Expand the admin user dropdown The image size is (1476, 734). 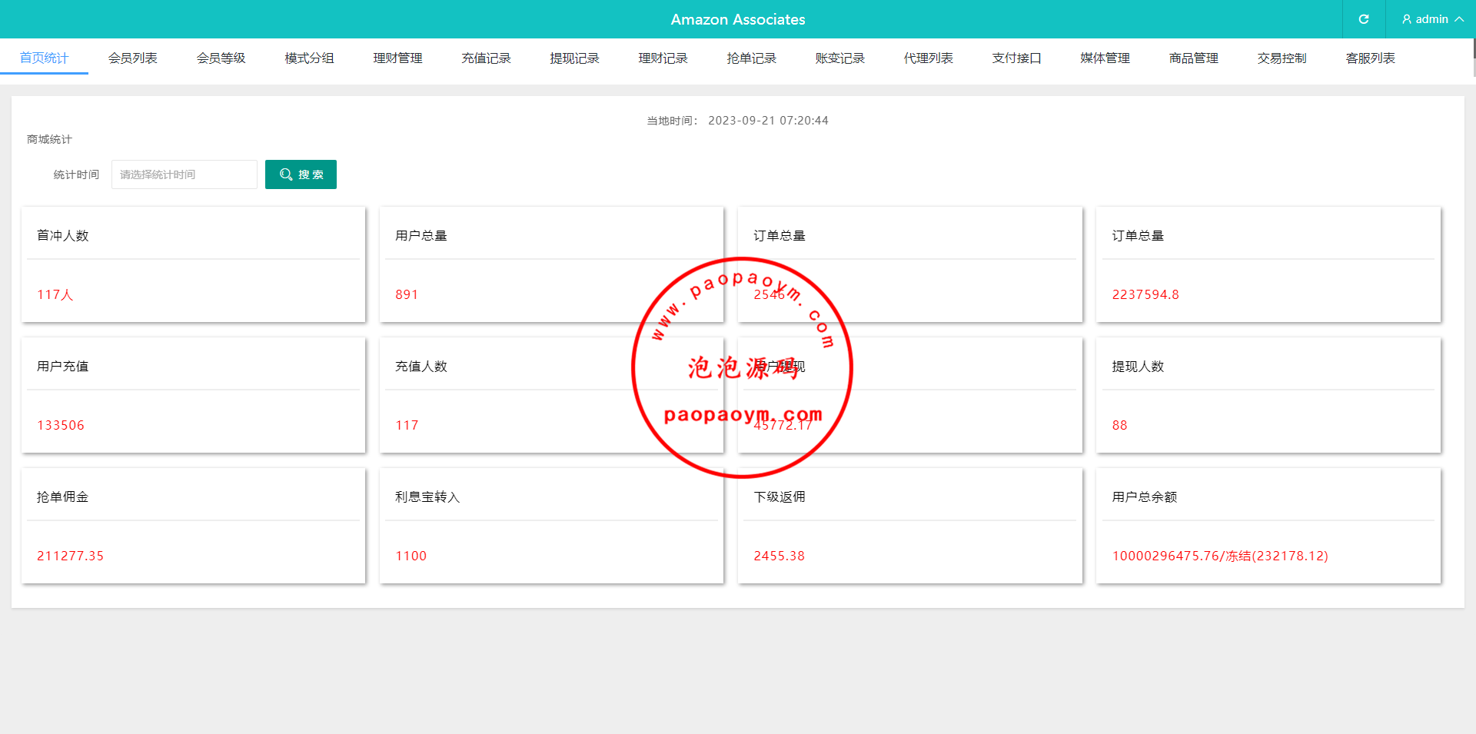pyautogui.click(x=1431, y=19)
